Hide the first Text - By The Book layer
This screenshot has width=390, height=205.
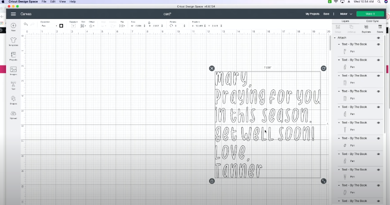pyautogui.click(x=378, y=44)
